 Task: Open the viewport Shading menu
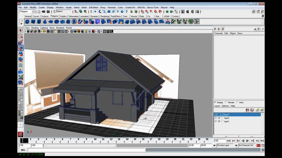(x=35, y=28)
